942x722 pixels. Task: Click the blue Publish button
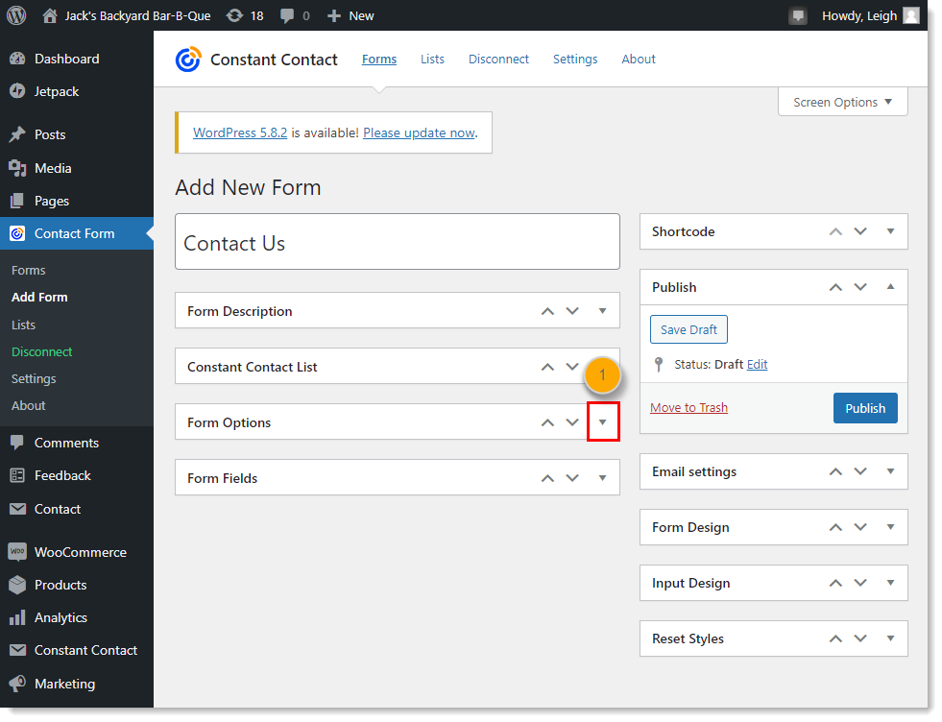click(x=866, y=408)
